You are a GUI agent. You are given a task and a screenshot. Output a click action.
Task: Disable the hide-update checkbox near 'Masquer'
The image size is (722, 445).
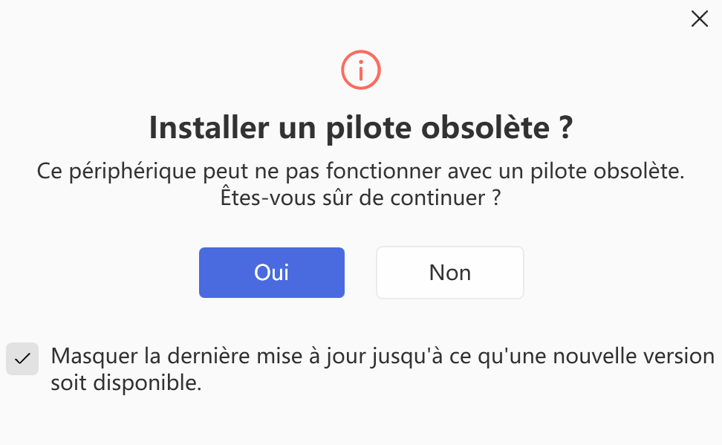pos(22,358)
